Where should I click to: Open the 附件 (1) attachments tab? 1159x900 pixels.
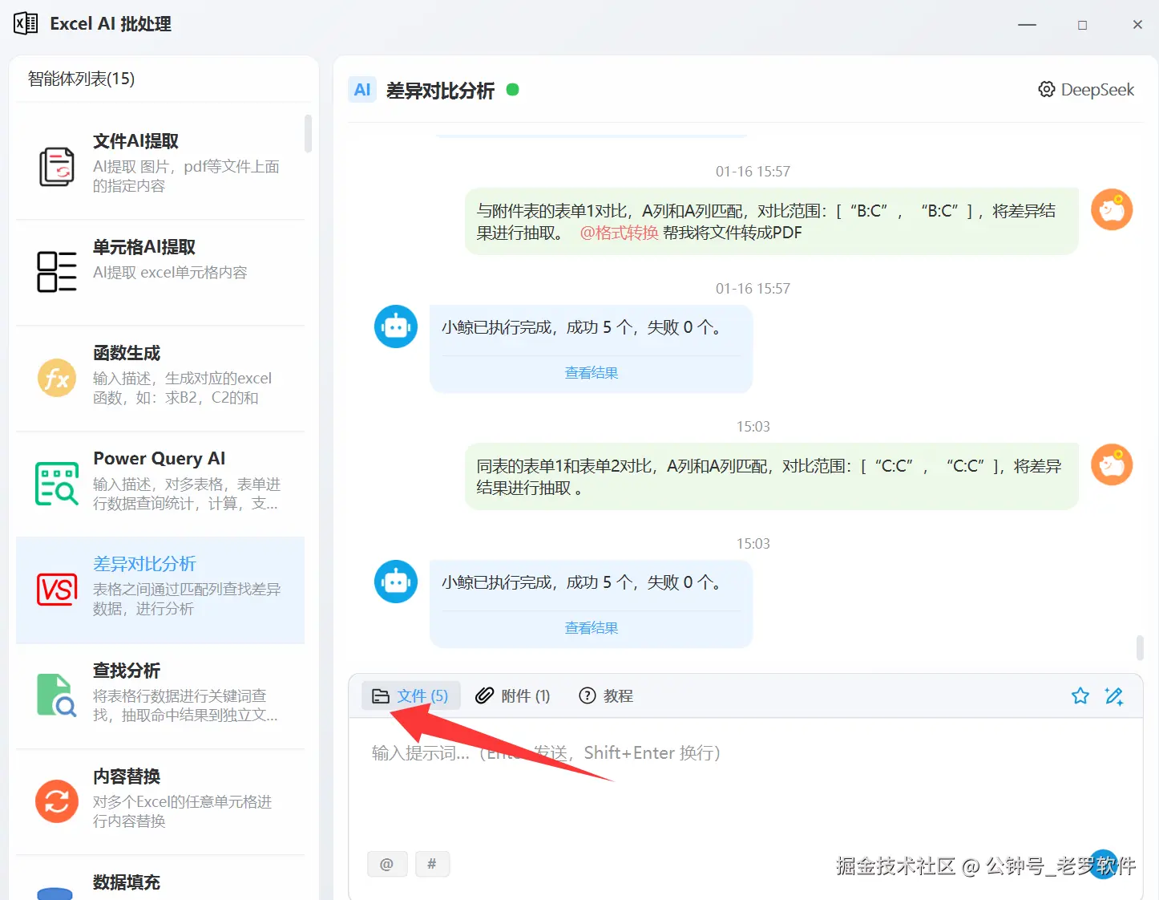pos(513,695)
